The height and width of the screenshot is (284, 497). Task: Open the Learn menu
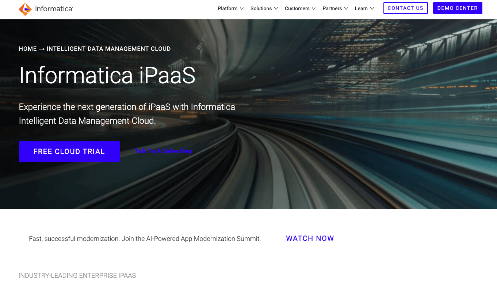[x=361, y=8]
